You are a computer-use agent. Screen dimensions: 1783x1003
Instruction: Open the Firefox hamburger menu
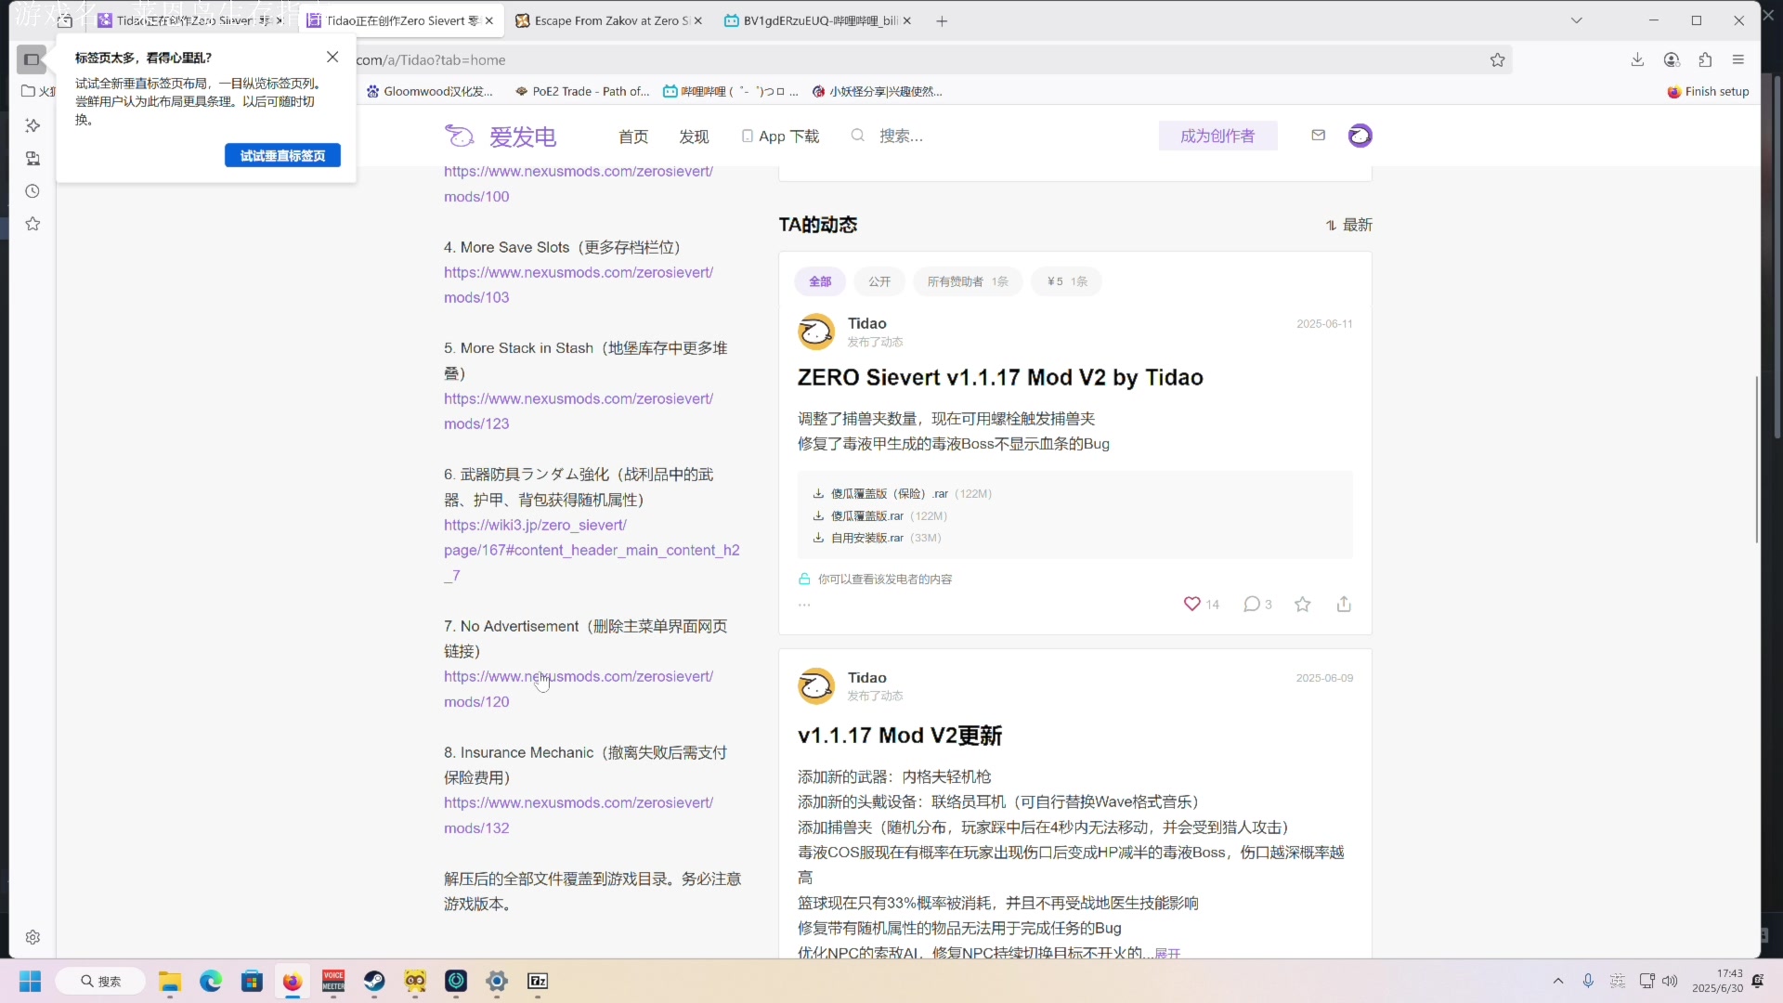pyautogui.click(x=1738, y=59)
